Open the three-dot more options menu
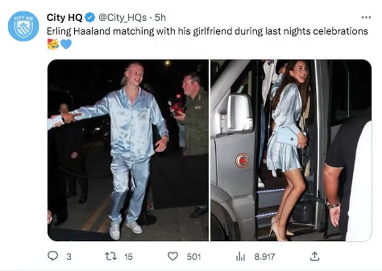The height and width of the screenshot is (271, 382). point(366,18)
